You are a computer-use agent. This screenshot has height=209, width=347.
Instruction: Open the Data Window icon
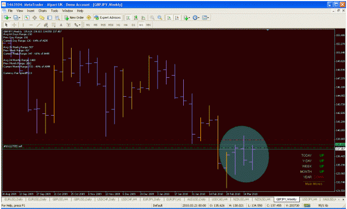point(34,17)
